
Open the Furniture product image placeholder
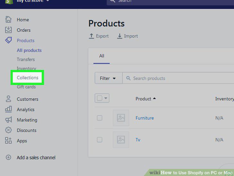(121, 118)
